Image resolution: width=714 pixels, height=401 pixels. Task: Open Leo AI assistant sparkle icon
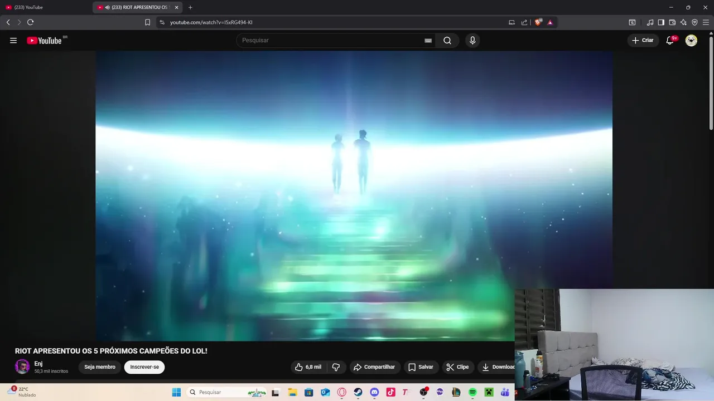683,22
